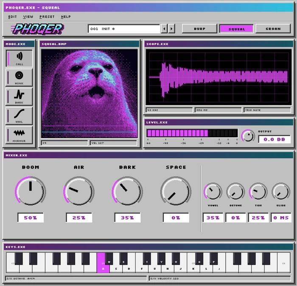Screen dimensions: 297x286
Task: Select the Bark waveform mode icon
Action: tap(19, 96)
